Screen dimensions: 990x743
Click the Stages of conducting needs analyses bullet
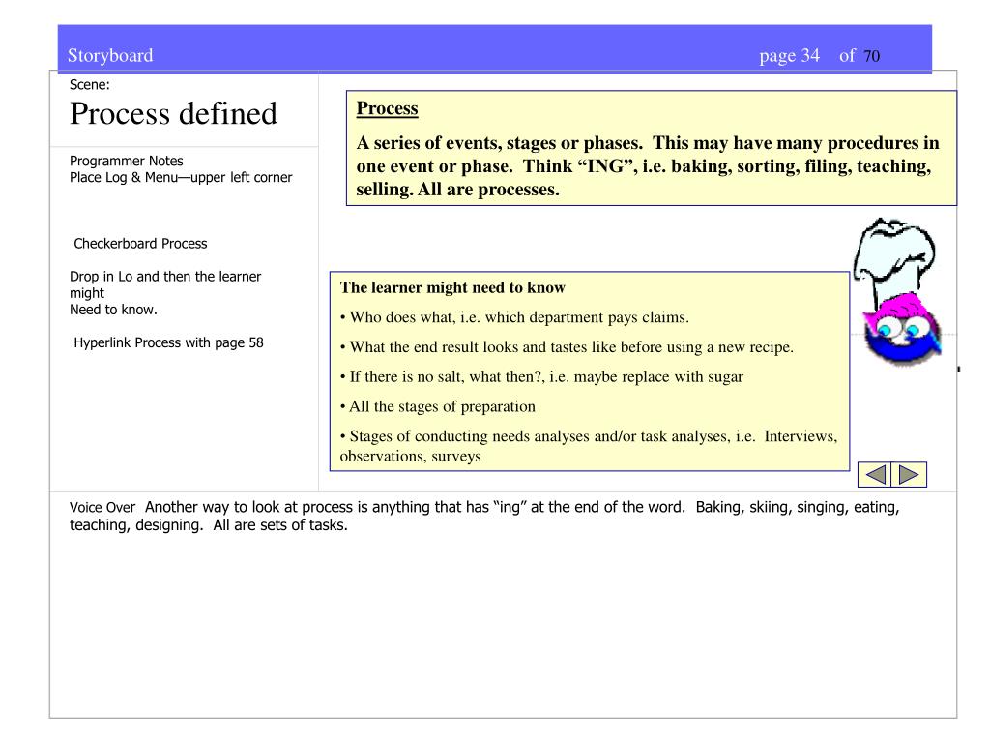tap(589, 446)
